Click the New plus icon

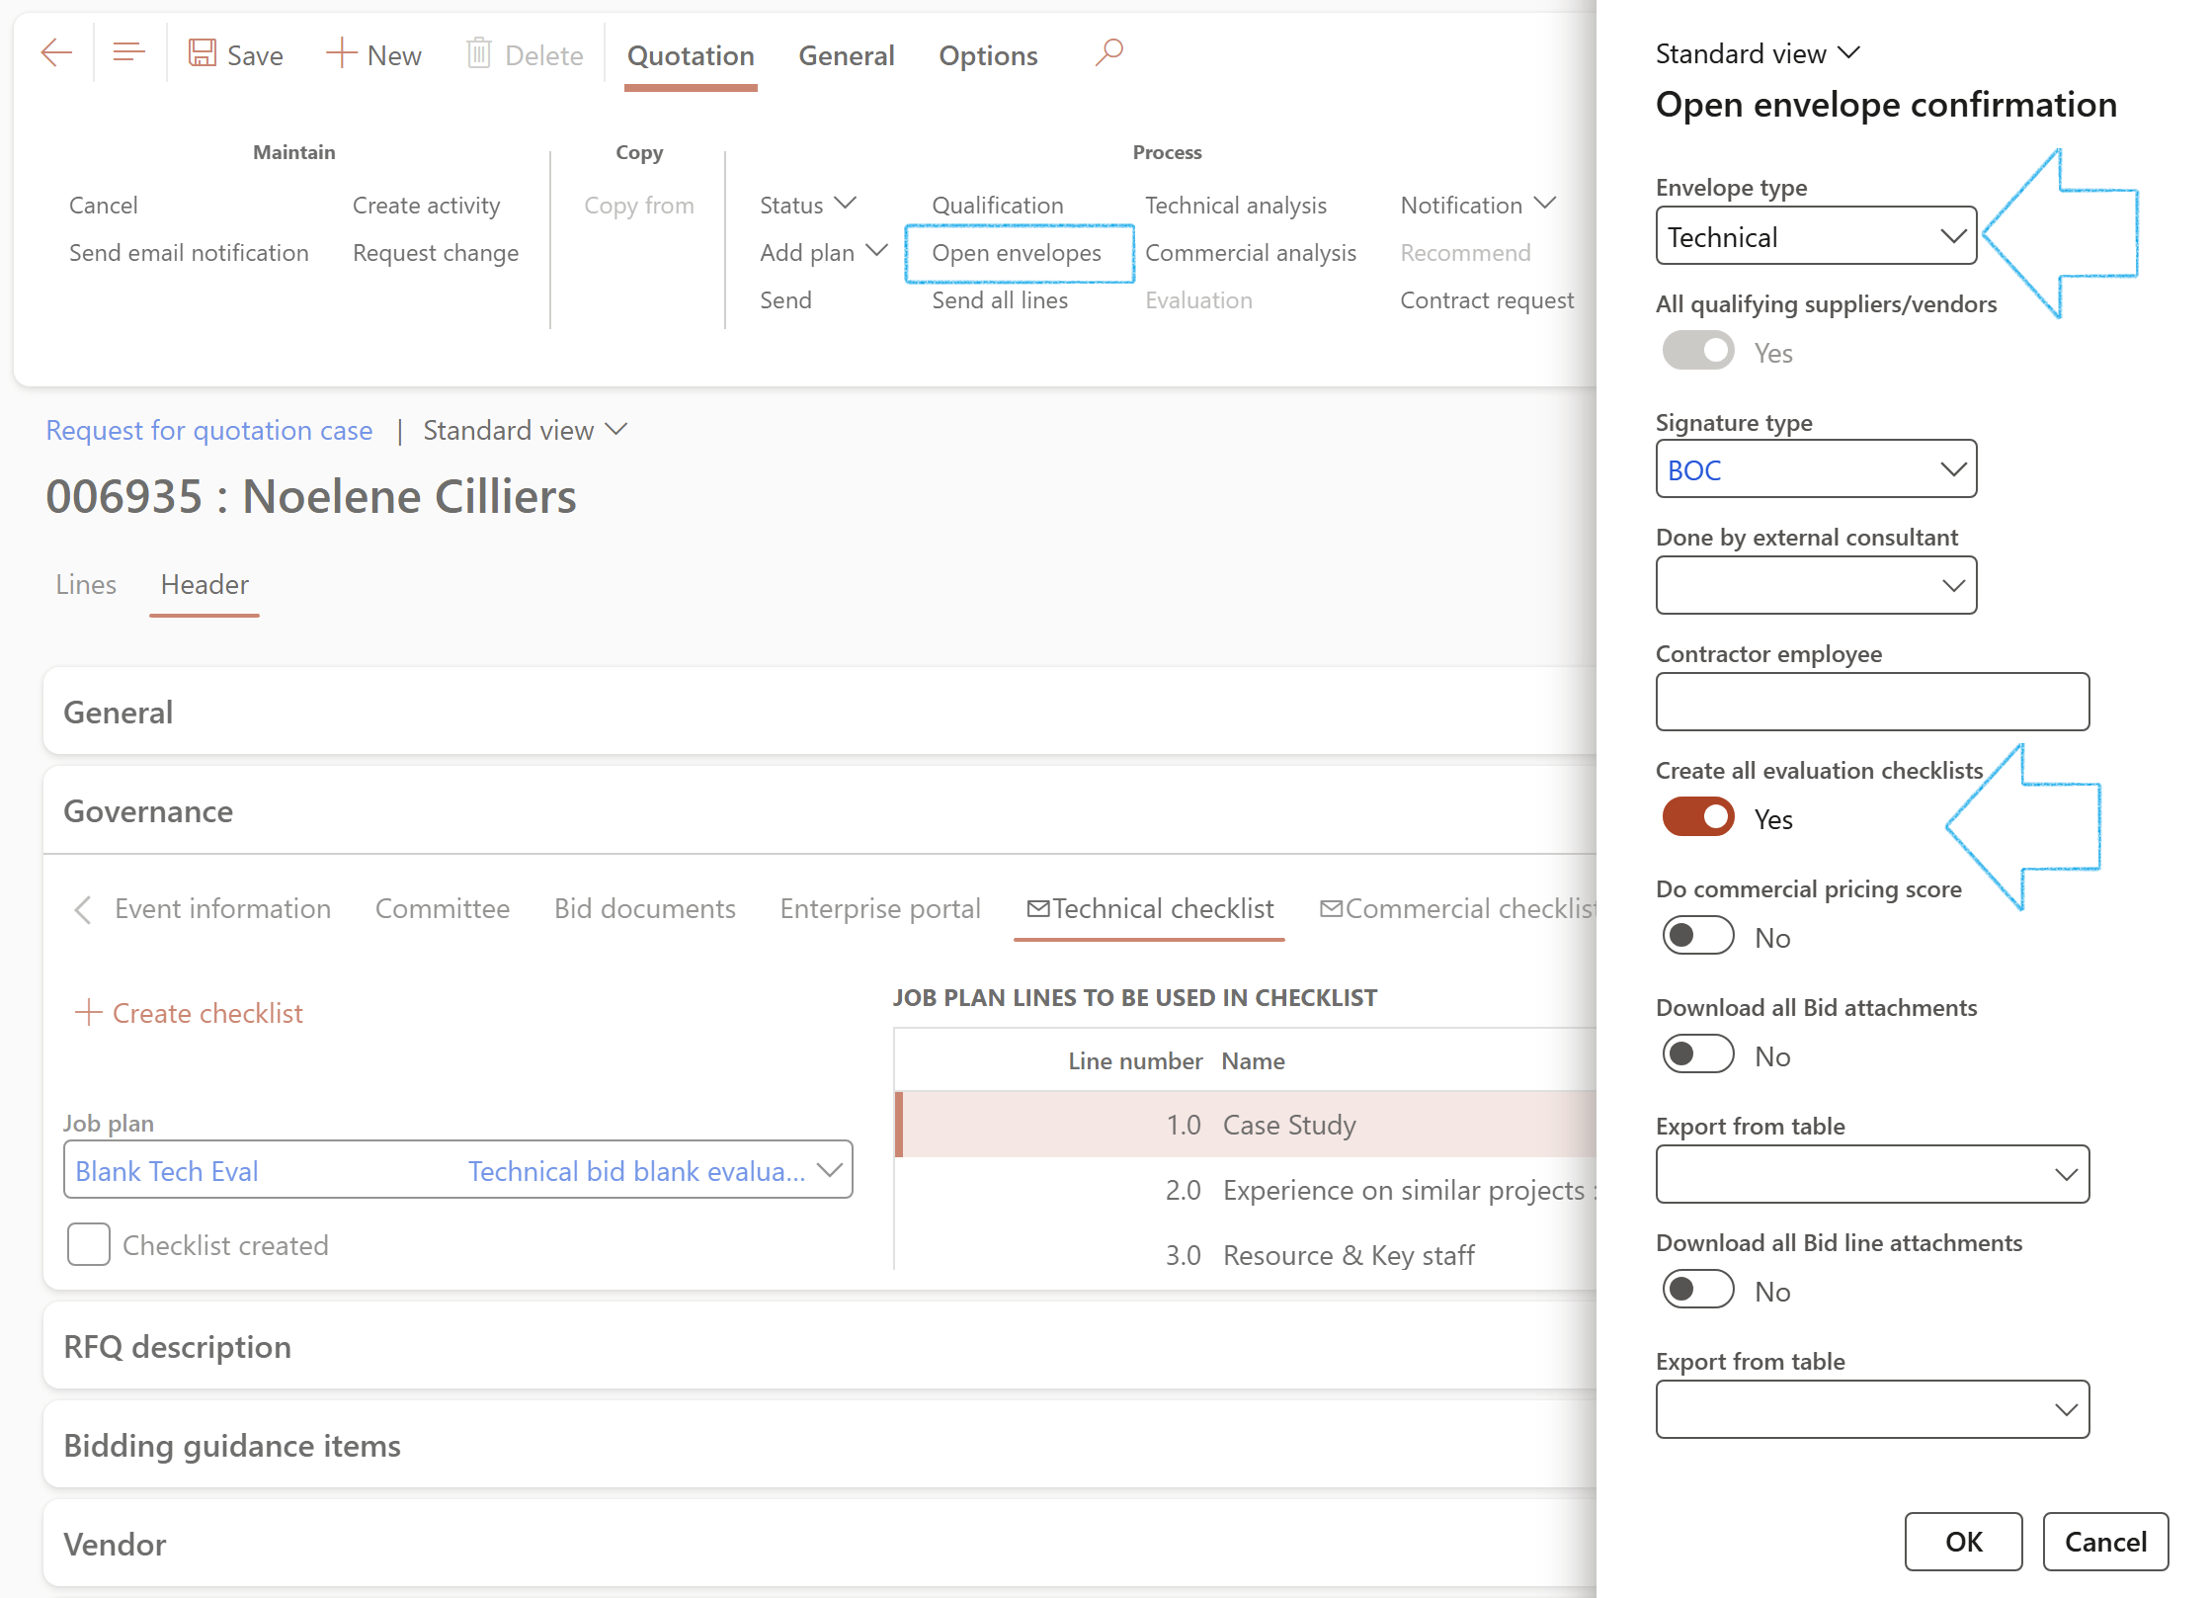coord(341,53)
